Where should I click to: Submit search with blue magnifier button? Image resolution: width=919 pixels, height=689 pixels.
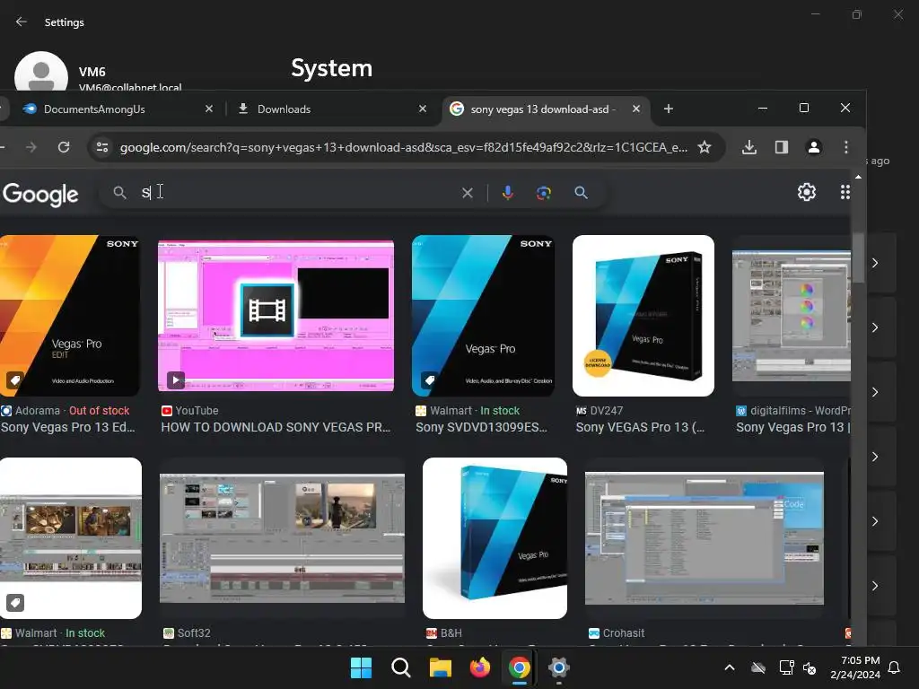(581, 193)
